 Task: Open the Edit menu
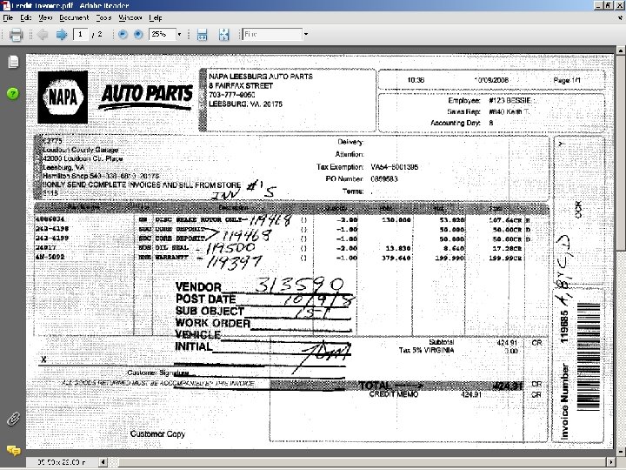click(26, 17)
